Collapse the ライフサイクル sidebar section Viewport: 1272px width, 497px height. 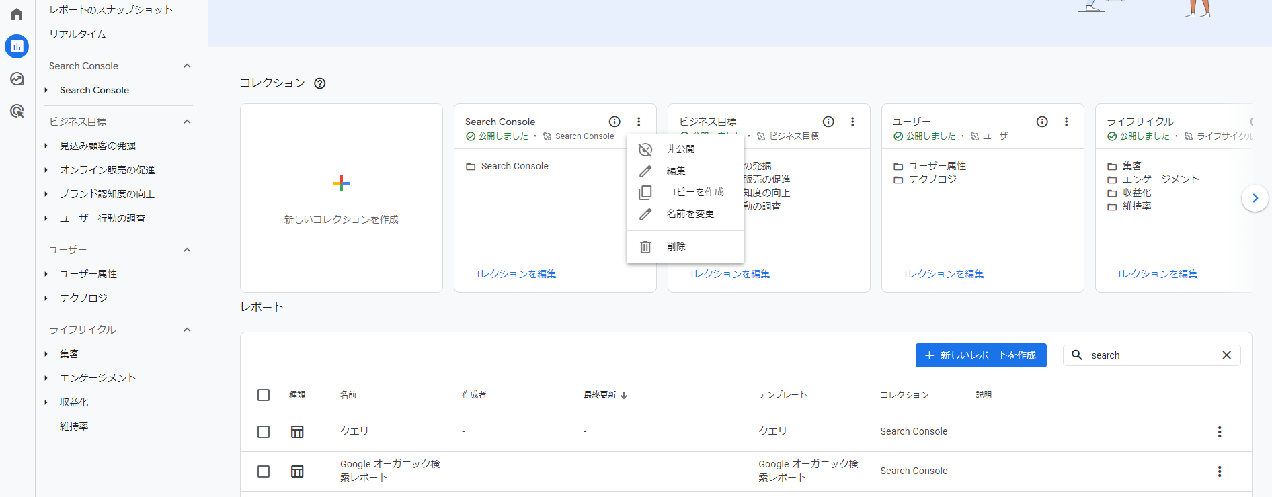coord(187,330)
